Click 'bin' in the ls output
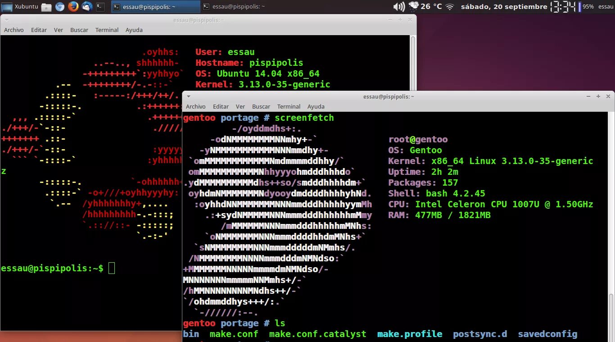The height and width of the screenshot is (342, 615). point(191,334)
